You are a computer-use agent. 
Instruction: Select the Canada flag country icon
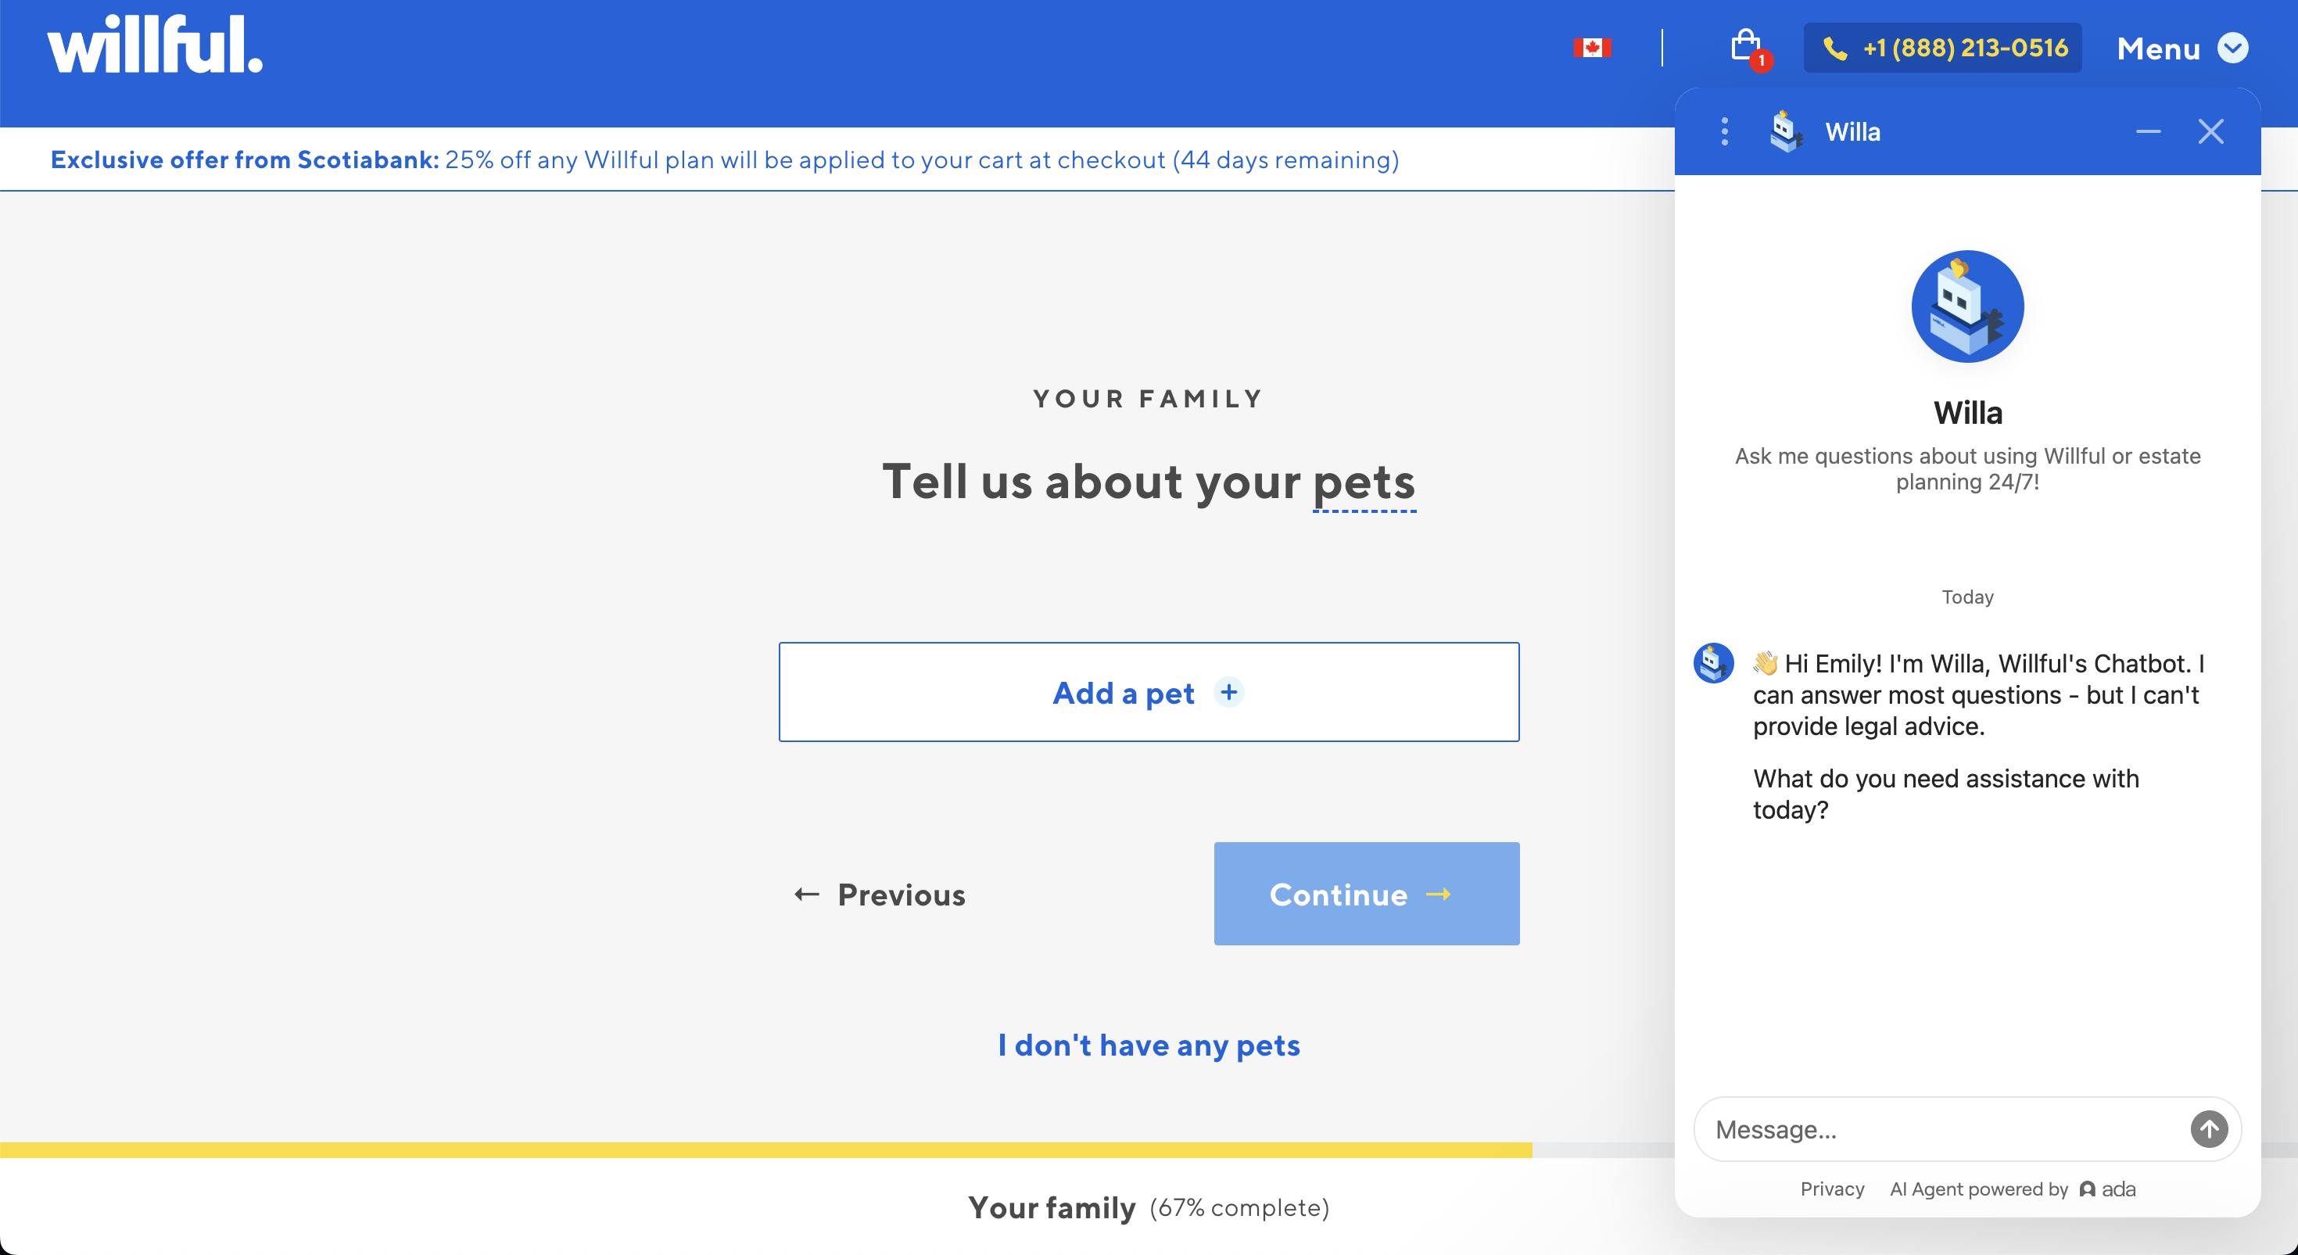[x=1593, y=47]
